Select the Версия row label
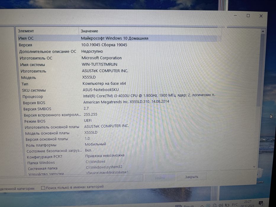This screenshot has width=276, height=207. coord(25,45)
